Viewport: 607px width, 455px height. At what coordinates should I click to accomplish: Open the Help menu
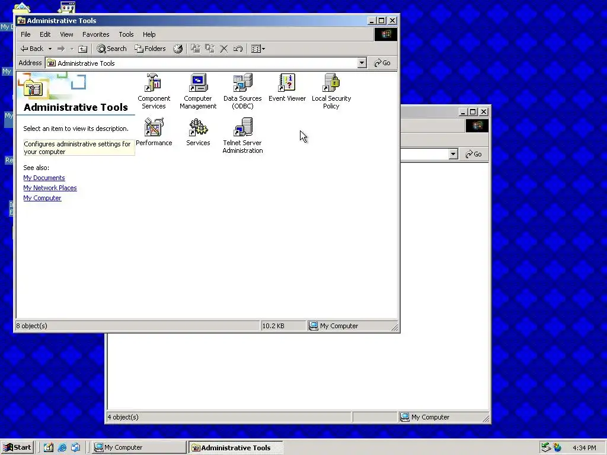(149, 34)
